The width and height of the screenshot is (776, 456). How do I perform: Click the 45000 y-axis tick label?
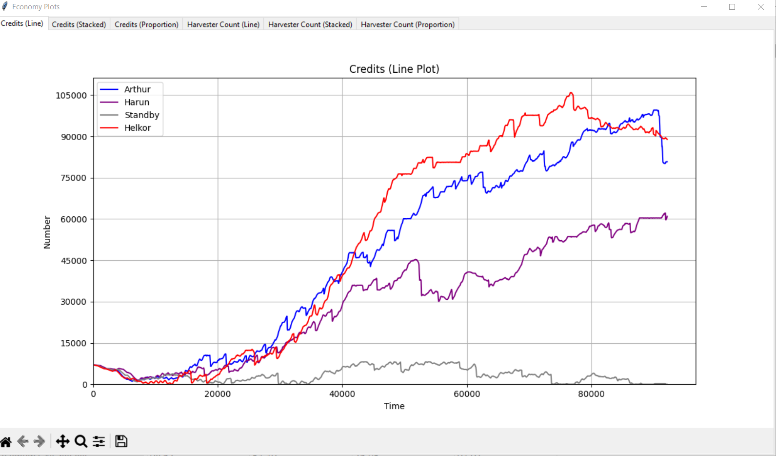[74, 261]
